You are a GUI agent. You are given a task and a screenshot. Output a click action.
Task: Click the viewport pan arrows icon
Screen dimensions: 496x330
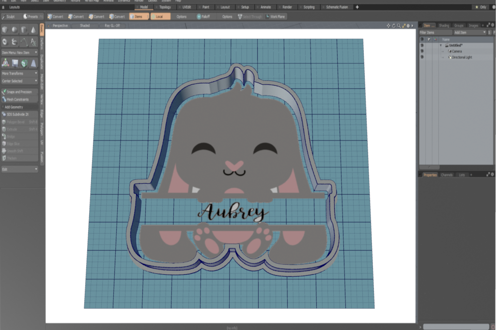(x=388, y=26)
